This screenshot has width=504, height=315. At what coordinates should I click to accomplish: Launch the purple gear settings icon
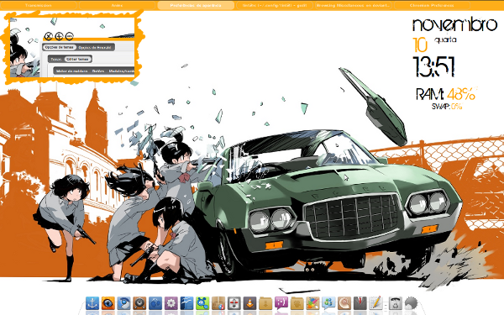click(x=171, y=303)
